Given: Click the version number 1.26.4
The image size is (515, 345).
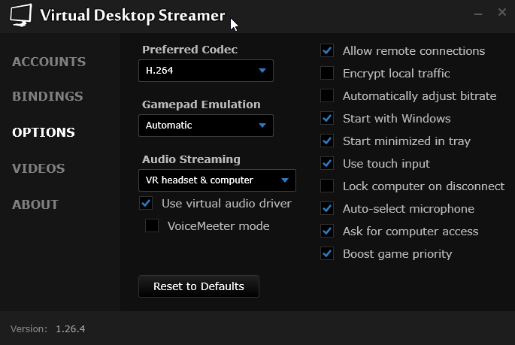Looking at the screenshot, I should (70, 329).
